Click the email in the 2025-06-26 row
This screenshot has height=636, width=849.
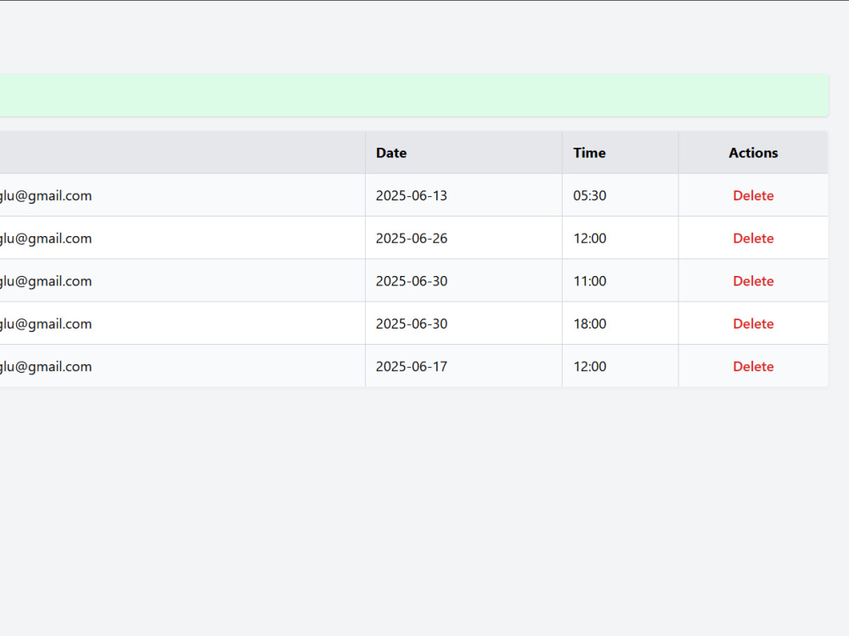(46, 239)
